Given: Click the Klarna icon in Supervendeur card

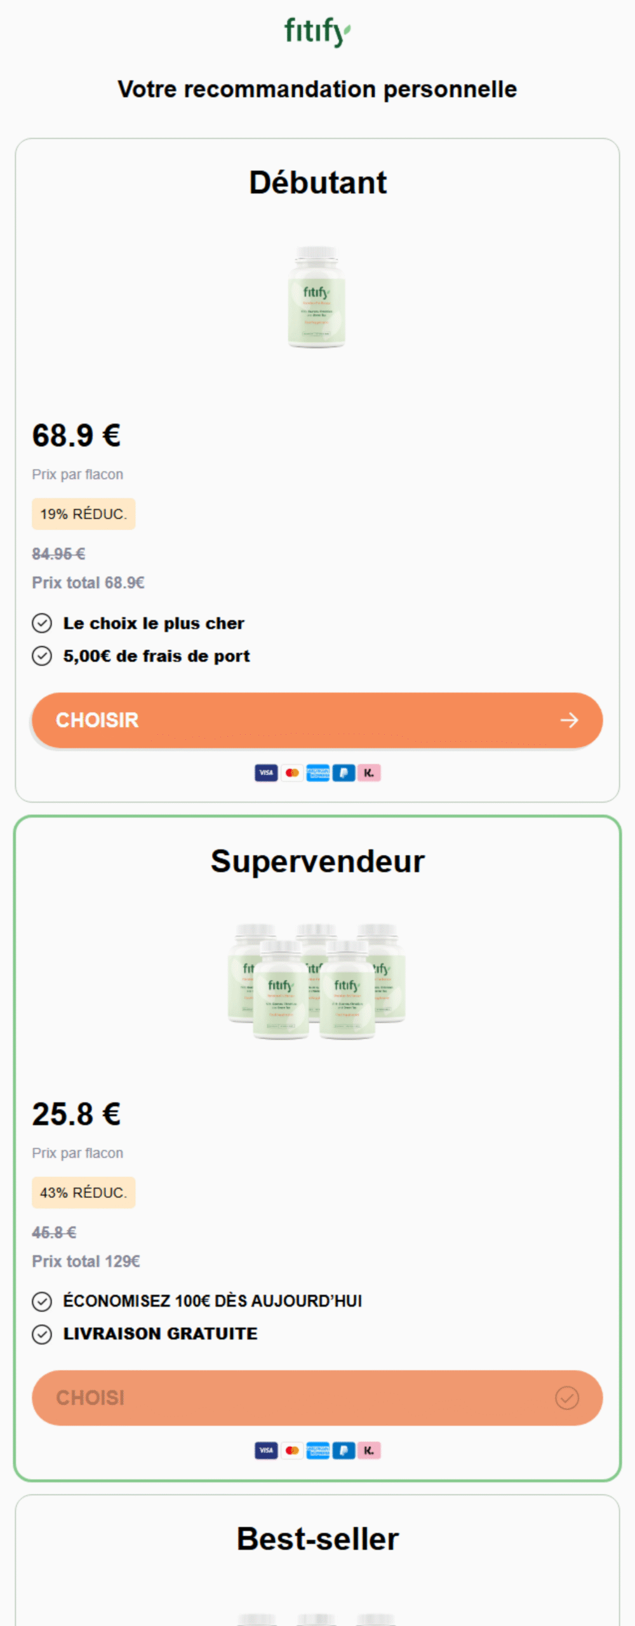Looking at the screenshot, I should 369,1451.
